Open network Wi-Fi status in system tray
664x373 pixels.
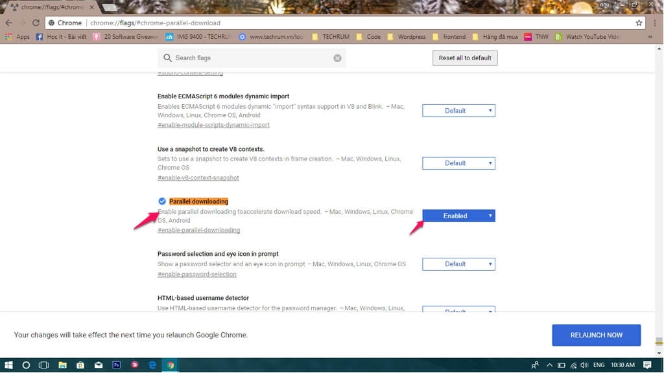(573, 365)
